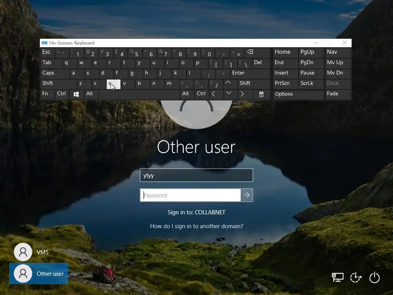Toggle the Caps lock key

(55, 73)
